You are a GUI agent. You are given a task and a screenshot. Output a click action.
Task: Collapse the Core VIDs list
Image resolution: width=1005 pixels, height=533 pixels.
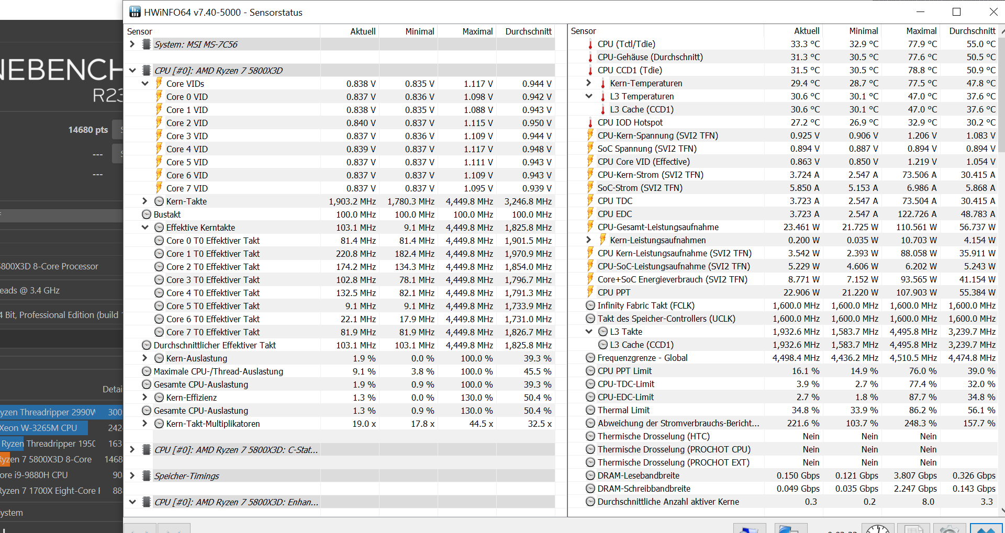145,84
